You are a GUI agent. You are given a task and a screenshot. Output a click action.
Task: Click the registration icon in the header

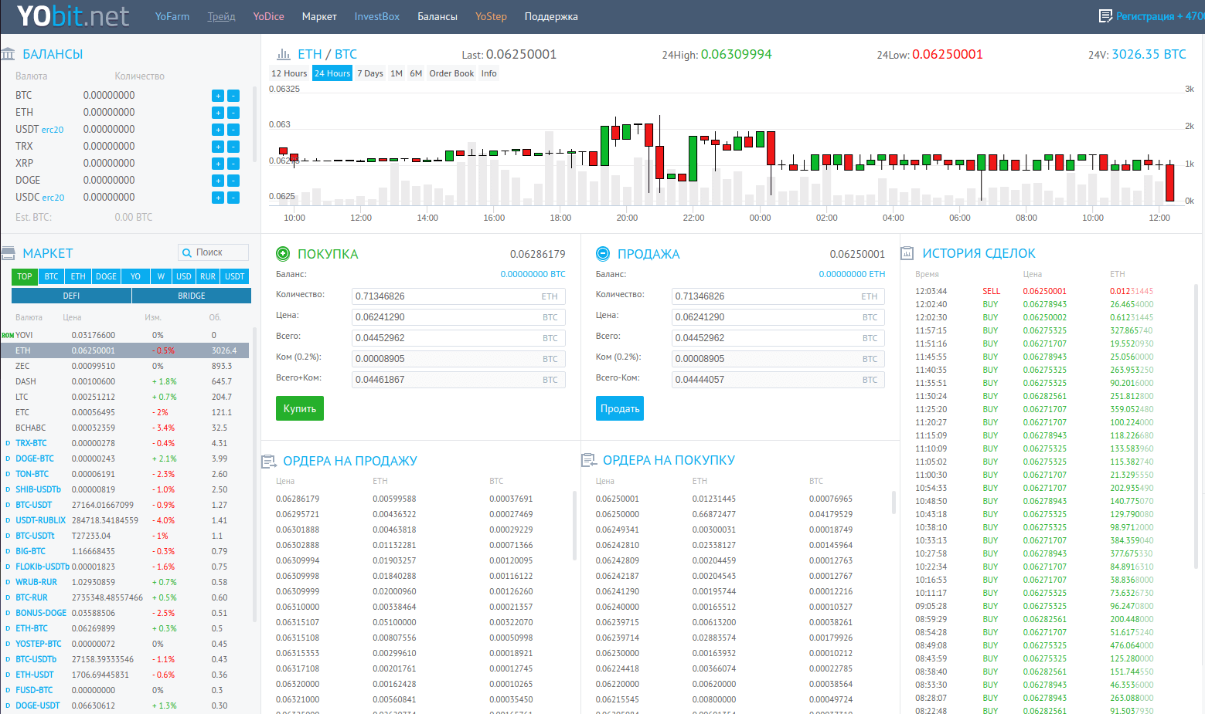pos(1105,16)
